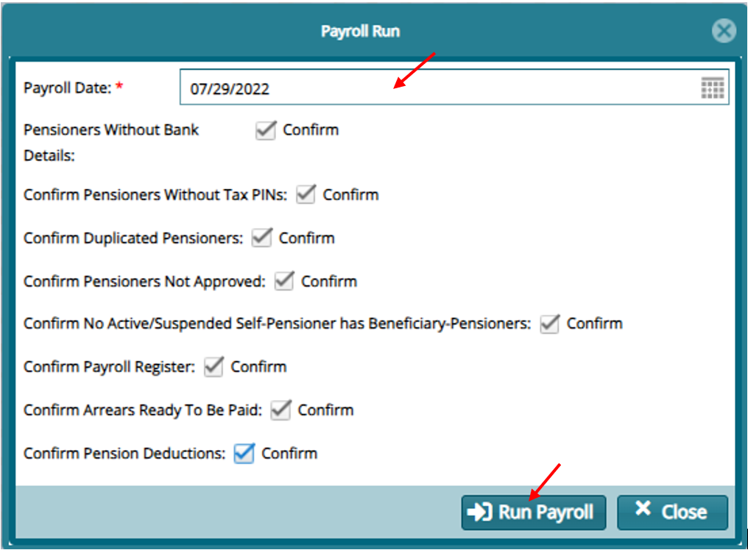Toggle the Self-Pensioner Beneficiary-Pensioners confirm checkbox
This screenshot has height=550, width=748.
pyautogui.click(x=549, y=324)
